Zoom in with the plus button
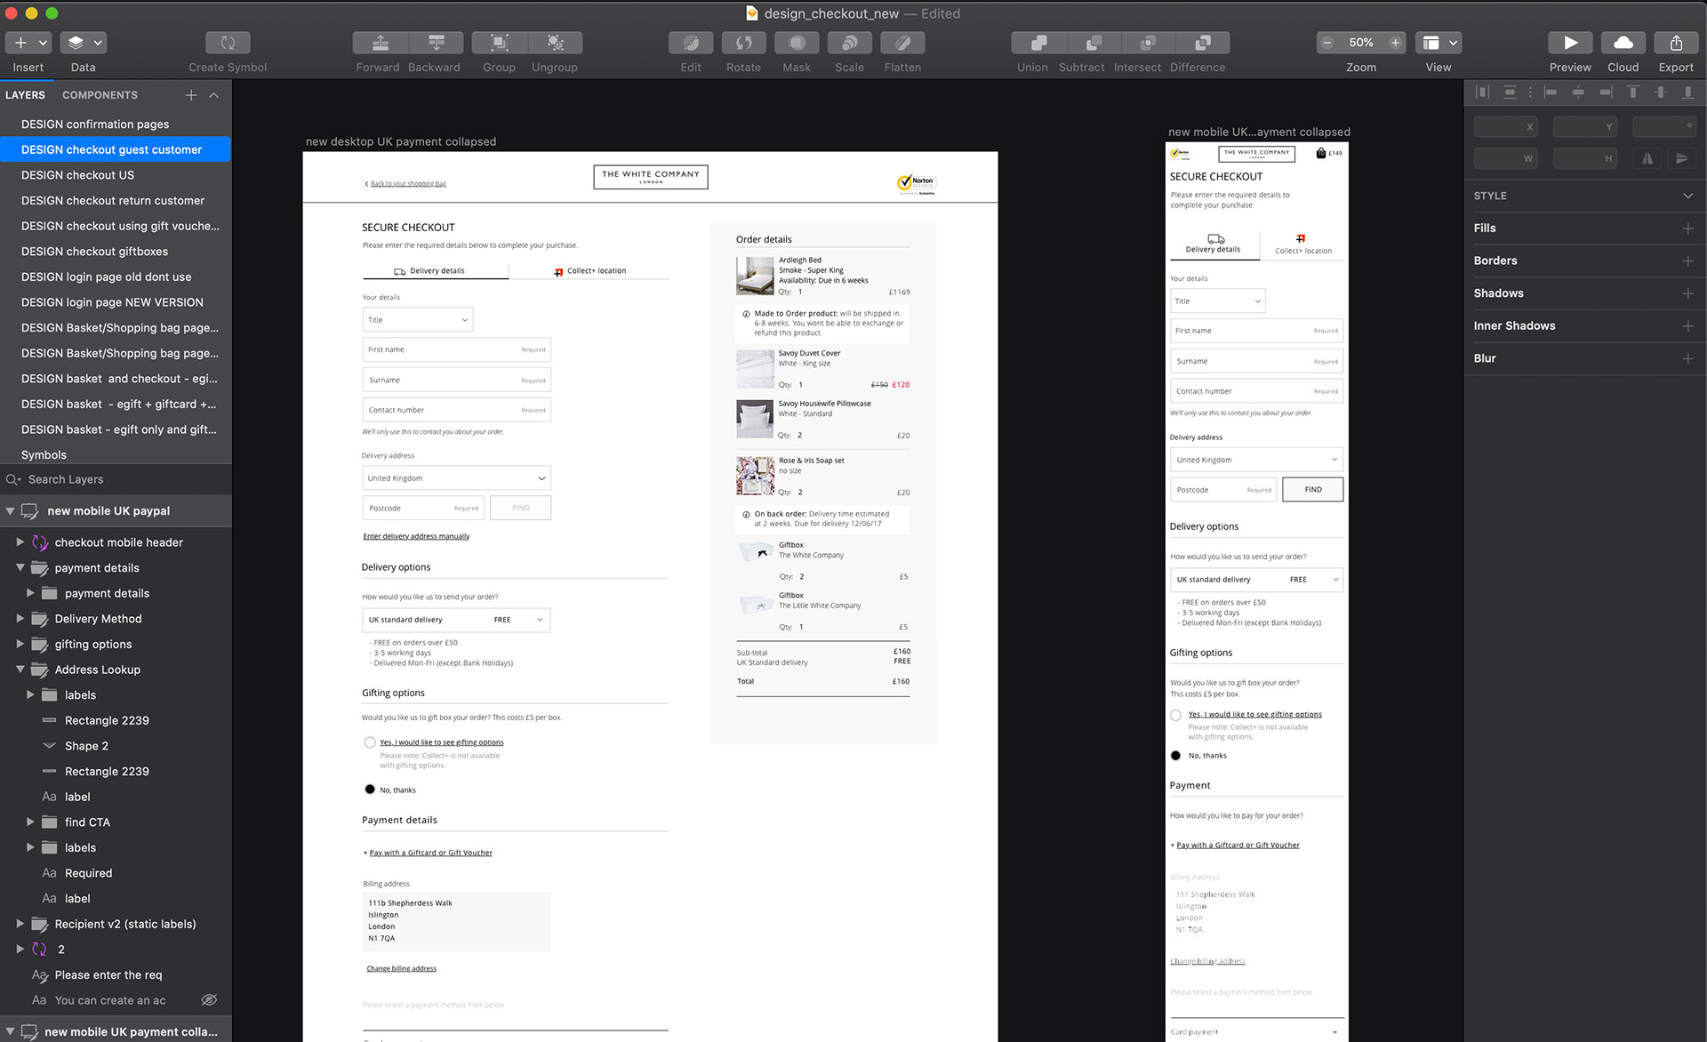Screen dimensions: 1707x1042 1395,43
